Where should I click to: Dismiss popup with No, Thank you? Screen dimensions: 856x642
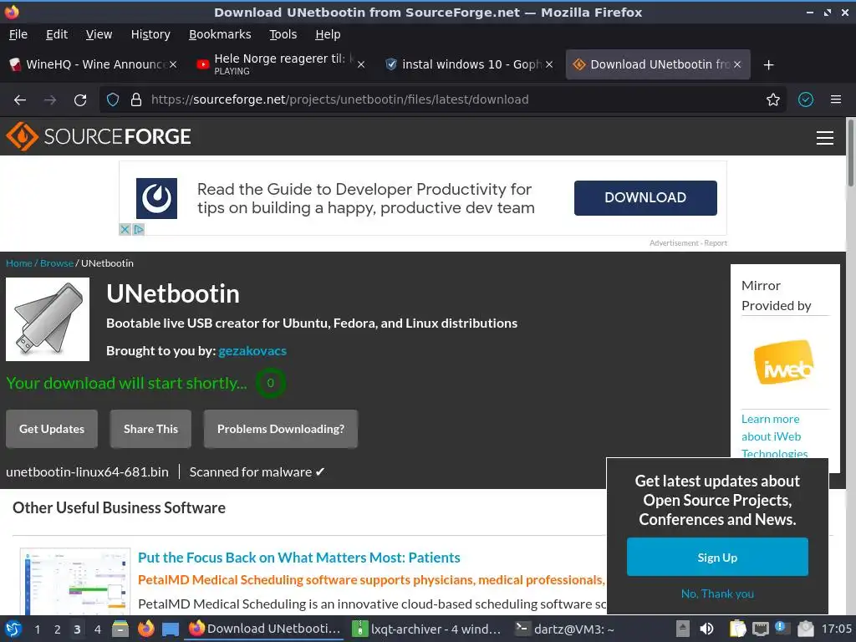(717, 594)
